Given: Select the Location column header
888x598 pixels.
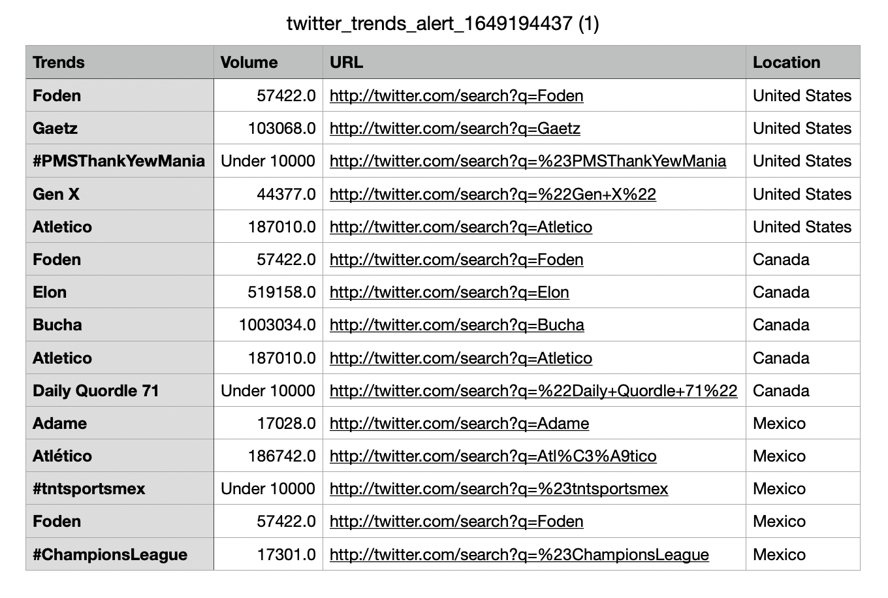Looking at the screenshot, I should pyautogui.click(x=802, y=63).
